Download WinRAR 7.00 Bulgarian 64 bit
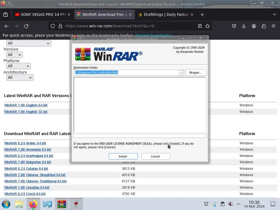 pos(28,162)
